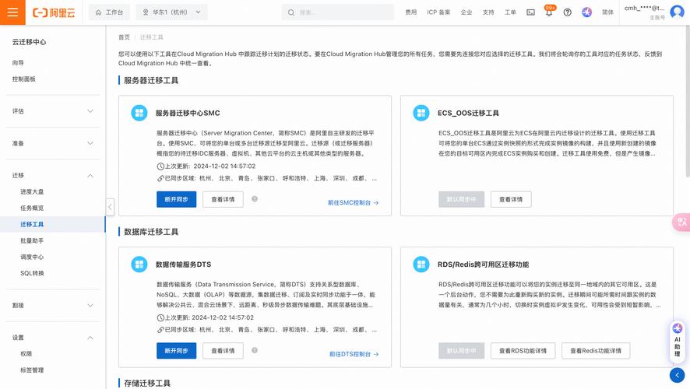The width and height of the screenshot is (690, 389).
Task: Open the user avatar account menu
Action: tap(677, 12)
